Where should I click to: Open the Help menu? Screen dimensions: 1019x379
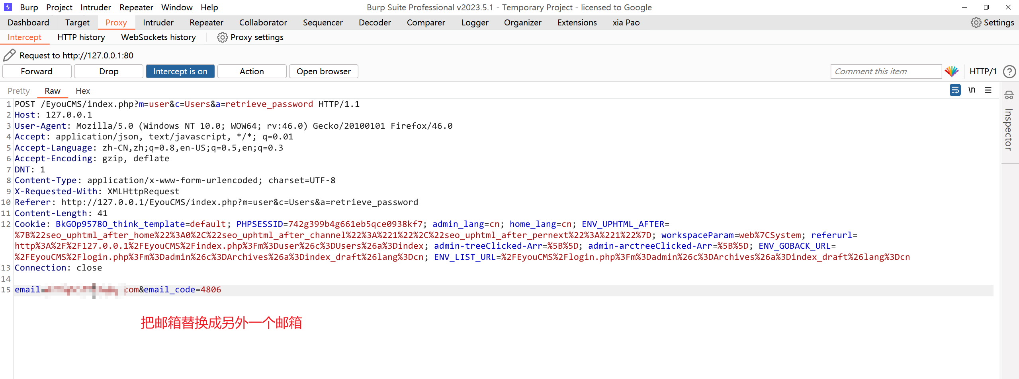(209, 7)
